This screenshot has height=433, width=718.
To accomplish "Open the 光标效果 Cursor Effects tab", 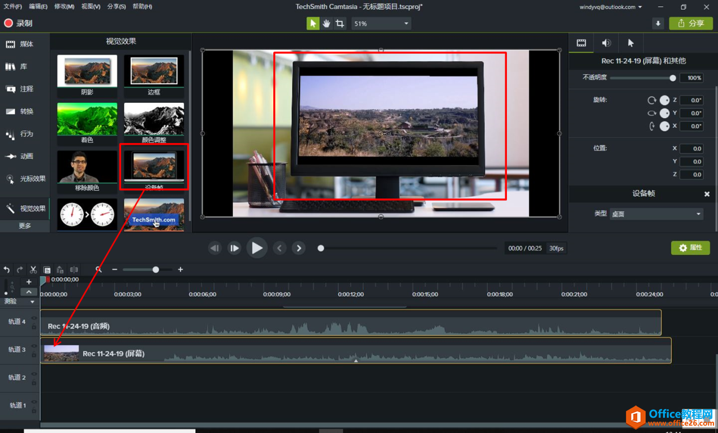I will 25,179.
